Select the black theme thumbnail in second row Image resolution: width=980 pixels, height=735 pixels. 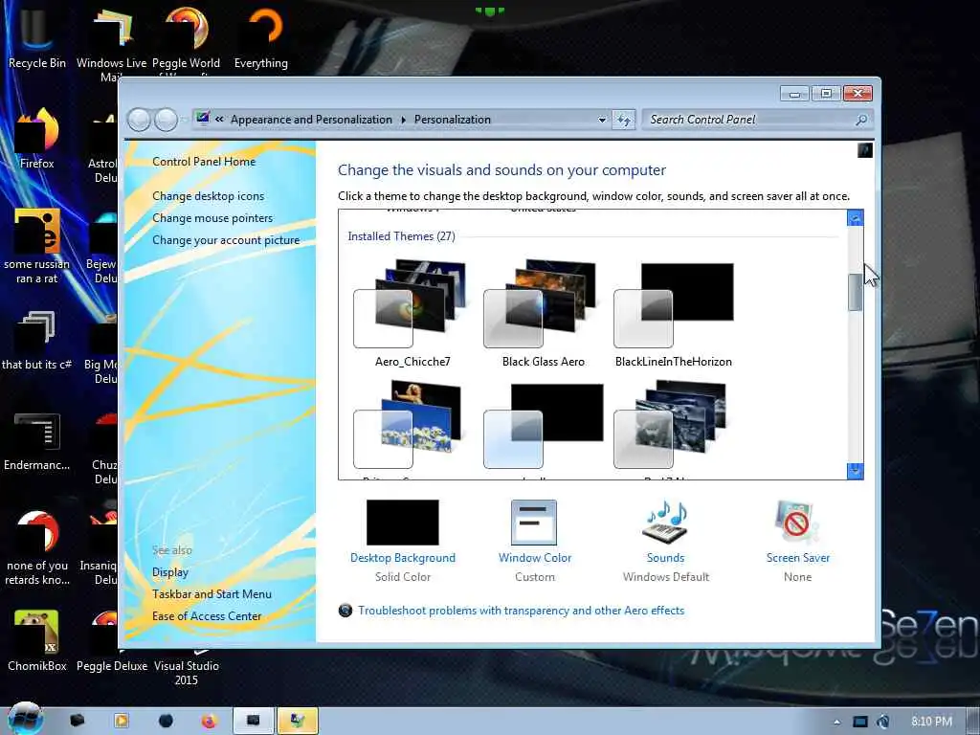[543, 425]
